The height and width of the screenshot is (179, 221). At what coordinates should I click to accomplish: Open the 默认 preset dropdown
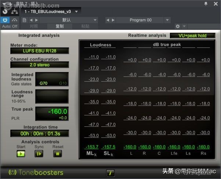69,20
